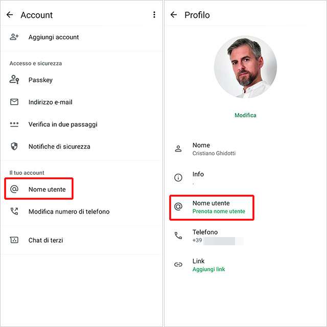Image resolution: width=327 pixels, height=327 pixels.
Task: Tap the chat icon for Chat di terzi
Action: coord(14,240)
